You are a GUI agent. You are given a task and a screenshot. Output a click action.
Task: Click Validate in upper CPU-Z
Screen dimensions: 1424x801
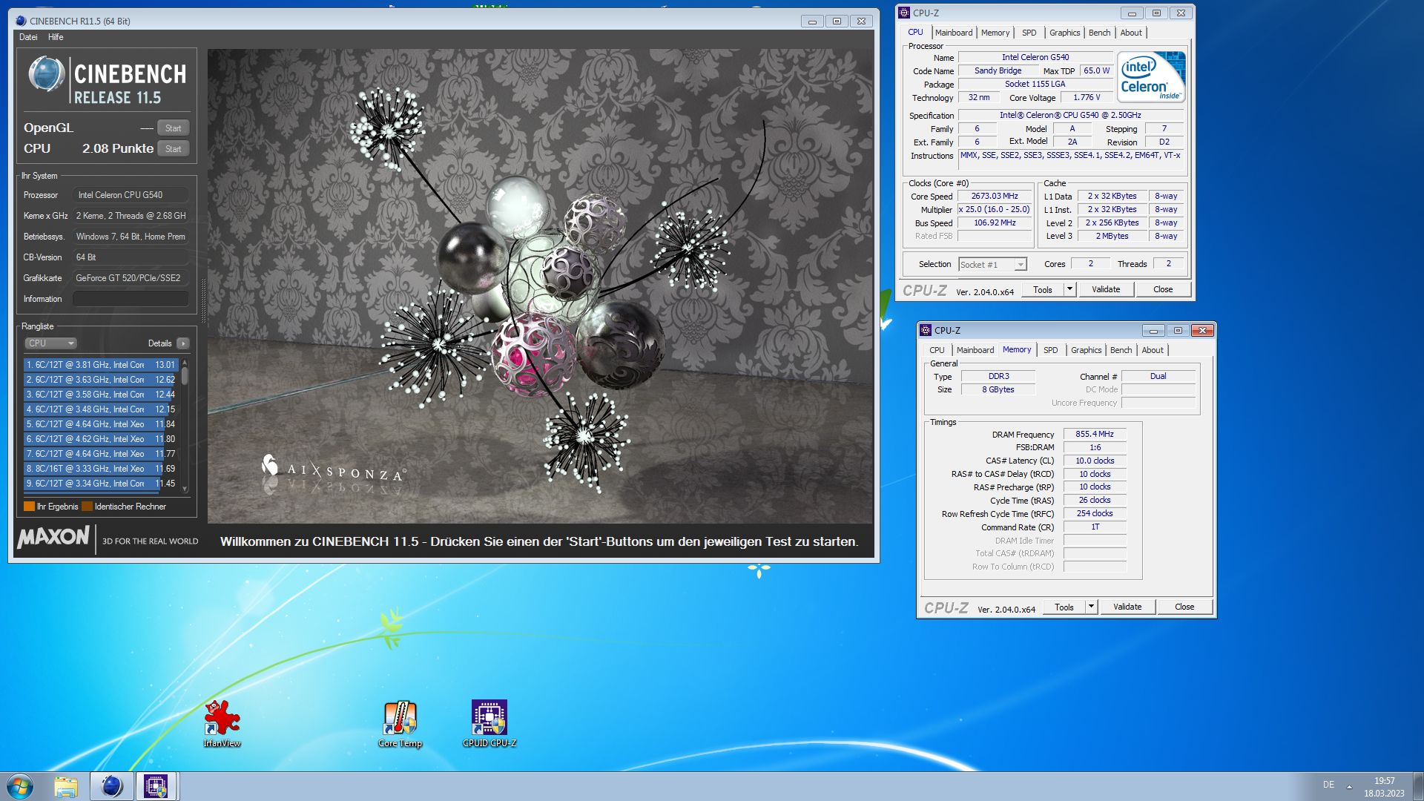click(1106, 290)
